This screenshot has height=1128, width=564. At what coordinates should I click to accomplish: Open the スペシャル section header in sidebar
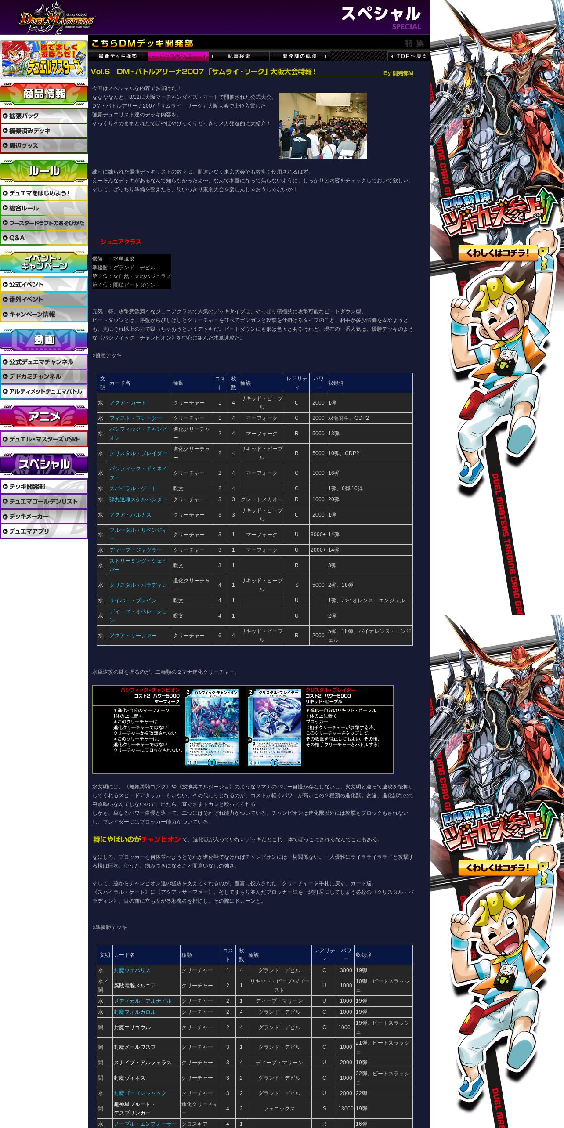[x=44, y=464]
